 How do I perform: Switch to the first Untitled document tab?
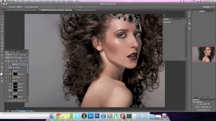pos(22,10)
